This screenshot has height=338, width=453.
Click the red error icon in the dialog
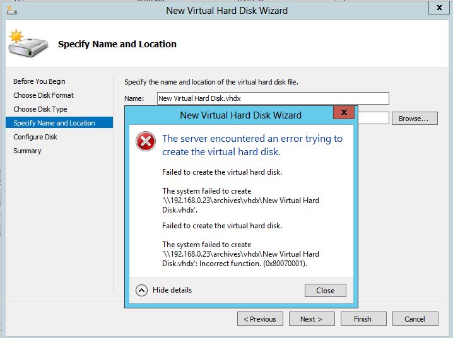click(146, 141)
